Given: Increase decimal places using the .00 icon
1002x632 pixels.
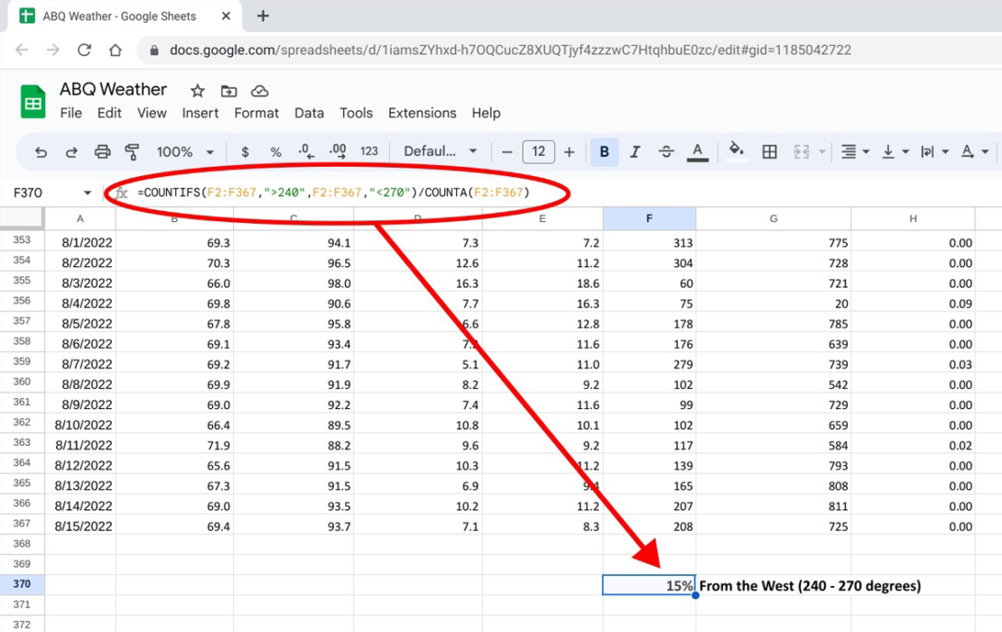Looking at the screenshot, I should [337, 151].
